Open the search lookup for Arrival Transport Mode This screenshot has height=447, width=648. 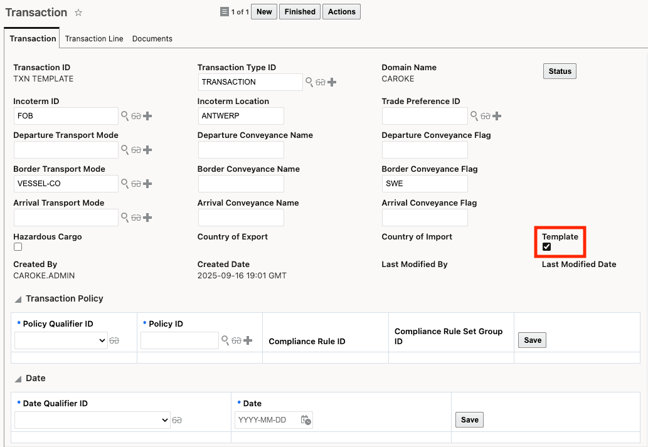coord(124,217)
